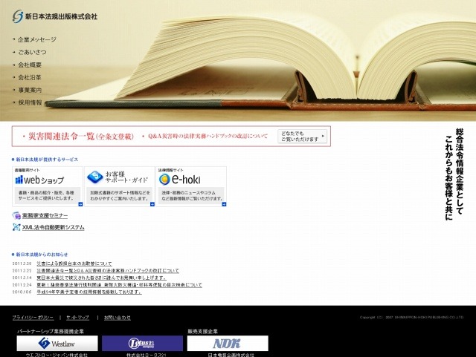Click the 販売支援企業 footer heading
The height and width of the screenshot is (357, 476).
click(x=202, y=331)
